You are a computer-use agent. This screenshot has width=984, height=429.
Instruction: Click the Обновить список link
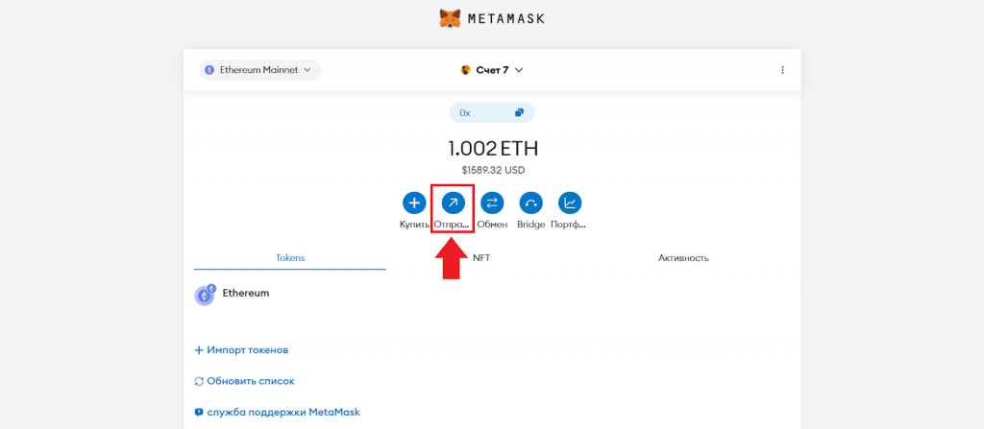click(245, 381)
